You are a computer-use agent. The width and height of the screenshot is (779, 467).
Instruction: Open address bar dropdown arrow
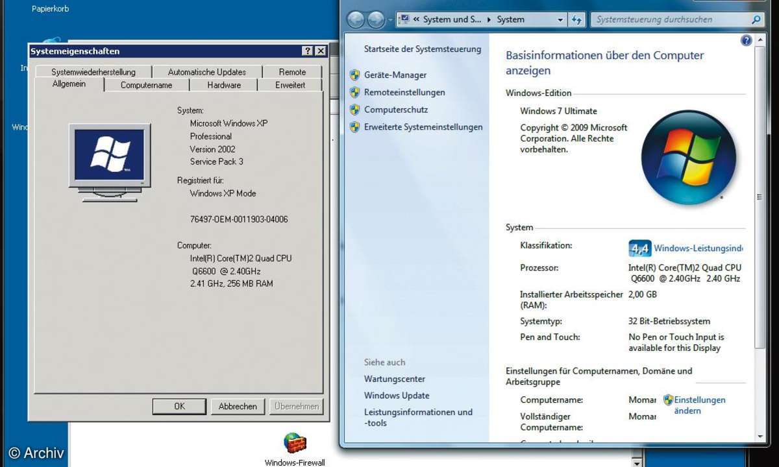pos(561,20)
